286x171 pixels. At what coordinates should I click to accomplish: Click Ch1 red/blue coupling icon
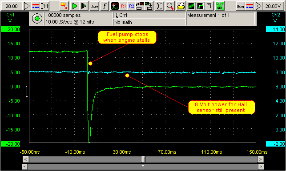[36, 6]
